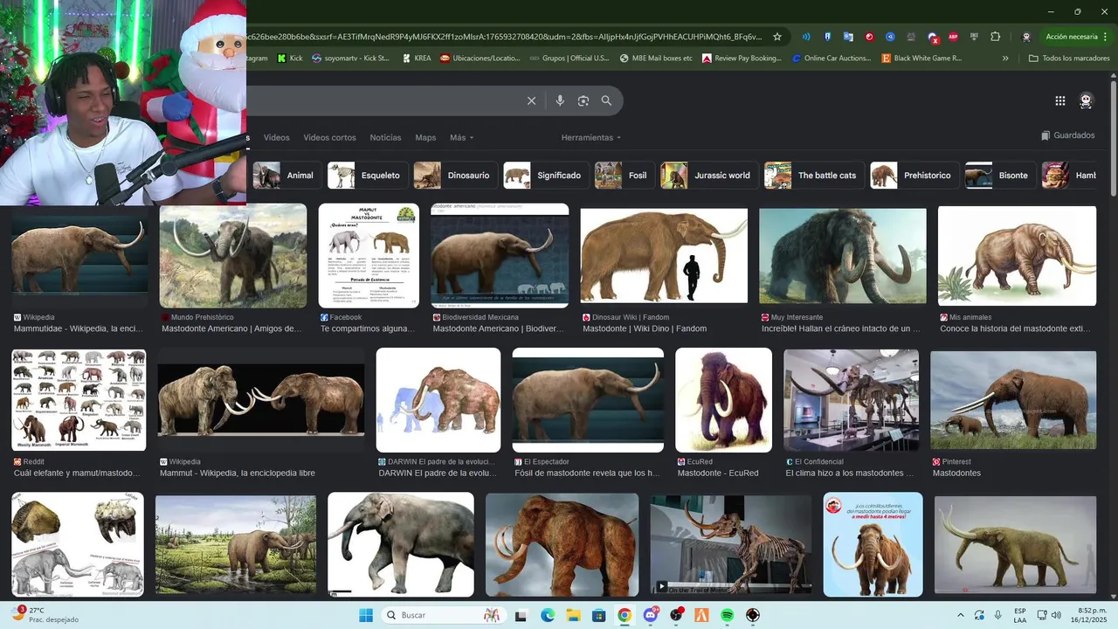
Task: Open the Review Pay Booking bookmark
Action: coord(742,59)
